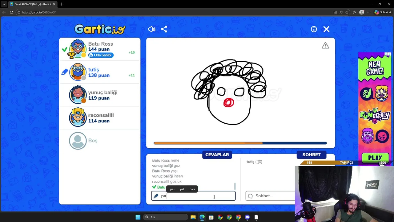Click '138 puan' score text
The image size is (394, 222).
99,75
